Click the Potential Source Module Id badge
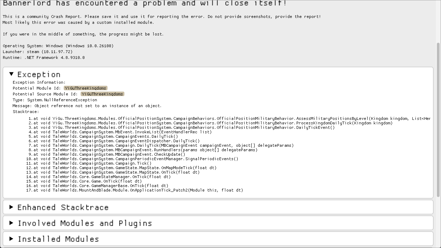 pos(102,94)
